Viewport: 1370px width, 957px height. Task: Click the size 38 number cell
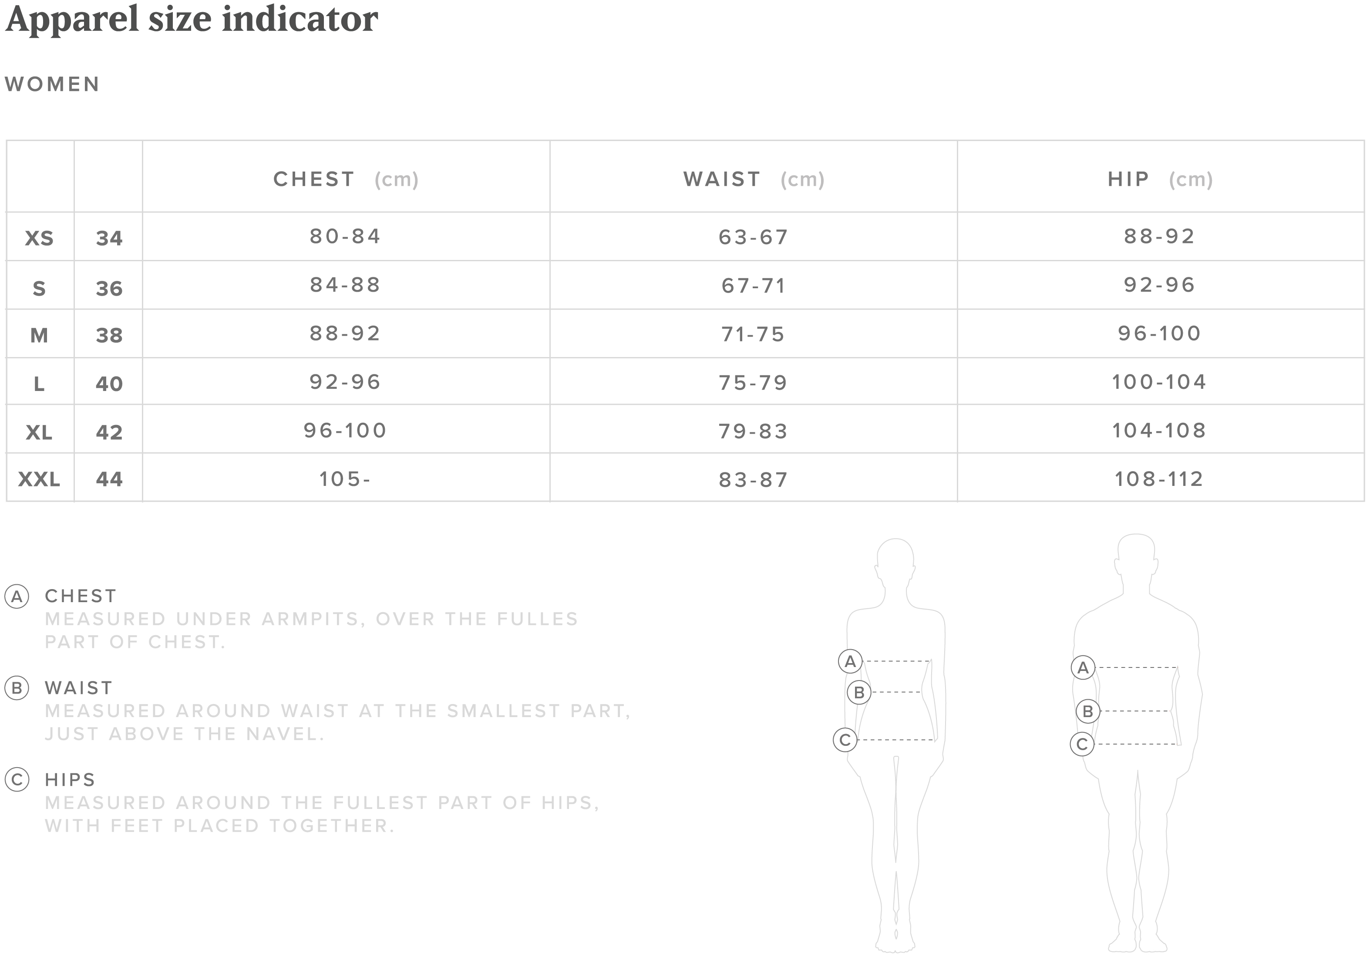tap(109, 335)
